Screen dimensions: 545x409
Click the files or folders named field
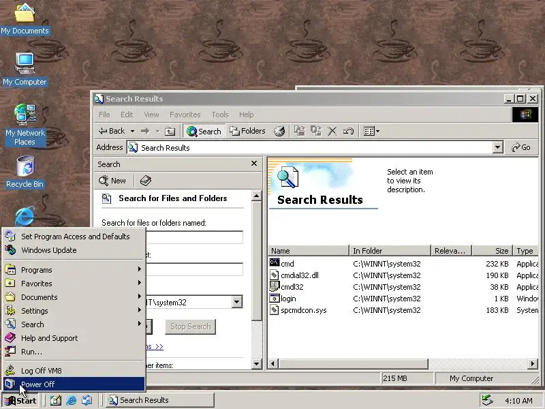click(194, 237)
